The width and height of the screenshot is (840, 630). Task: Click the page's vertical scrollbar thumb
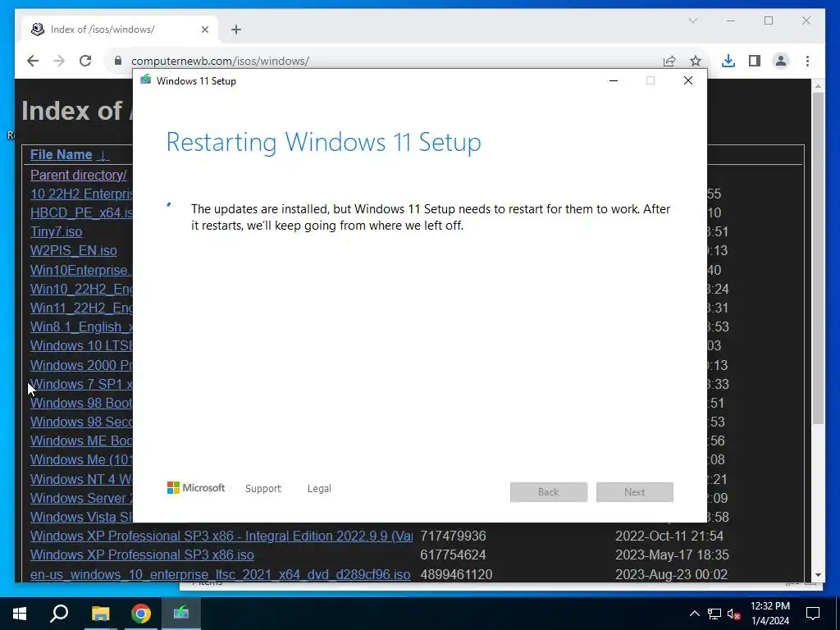(818, 258)
